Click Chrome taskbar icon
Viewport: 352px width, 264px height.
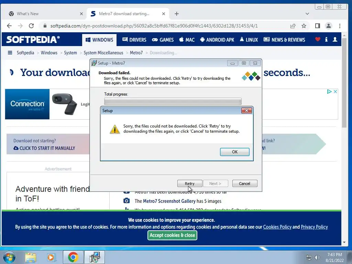pos(73,257)
